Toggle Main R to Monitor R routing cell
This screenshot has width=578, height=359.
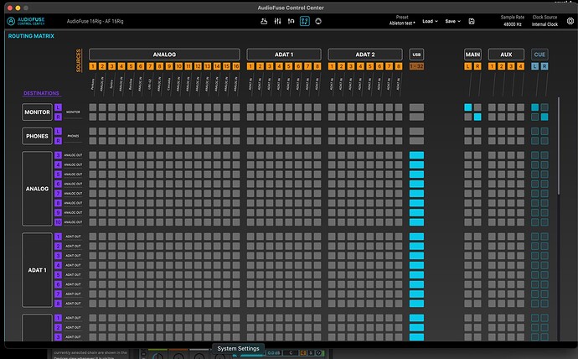coord(477,117)
